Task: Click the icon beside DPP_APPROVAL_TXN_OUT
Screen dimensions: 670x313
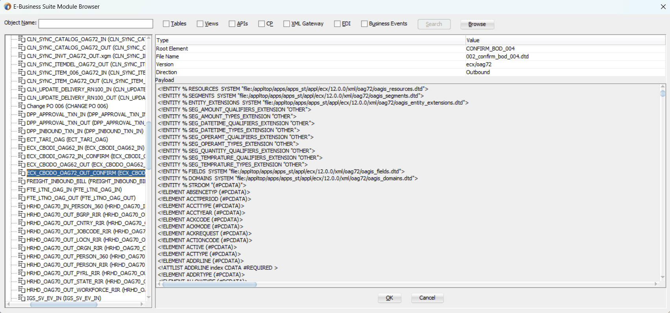Action: click(22, 123)
